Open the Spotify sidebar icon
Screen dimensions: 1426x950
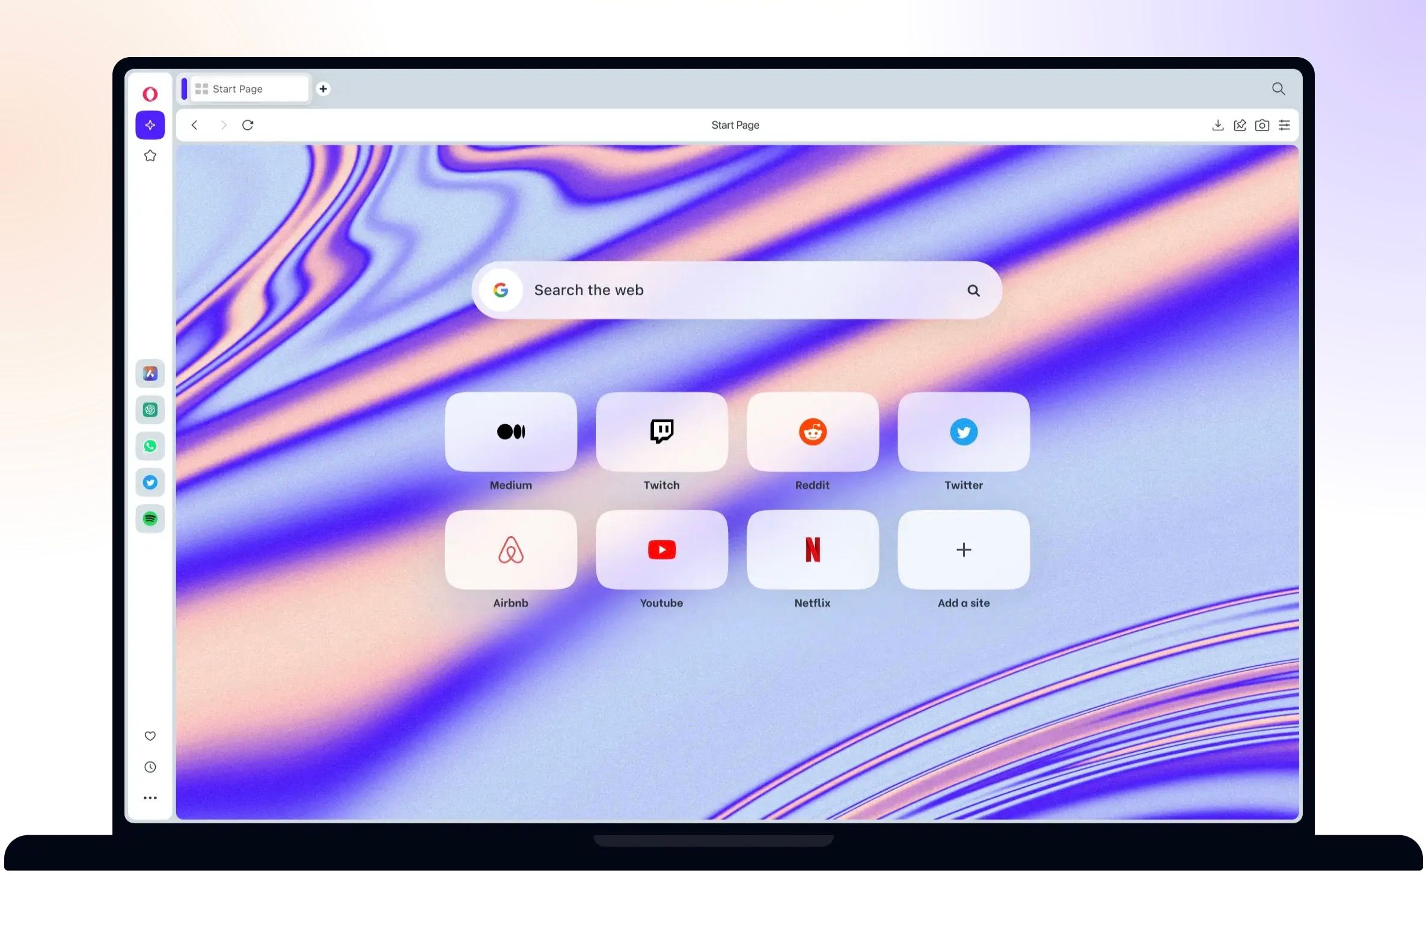pyautogui.click(x=150, y=519)
